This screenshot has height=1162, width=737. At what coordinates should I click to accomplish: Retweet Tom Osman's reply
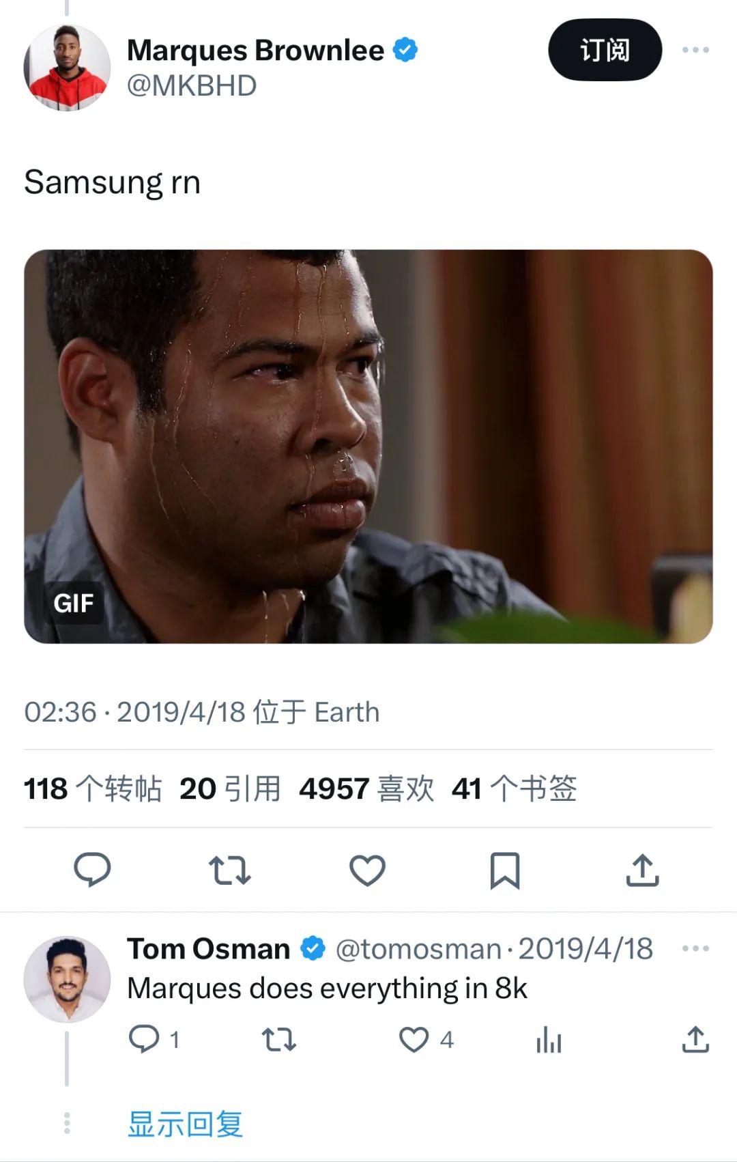(278, 1040)
